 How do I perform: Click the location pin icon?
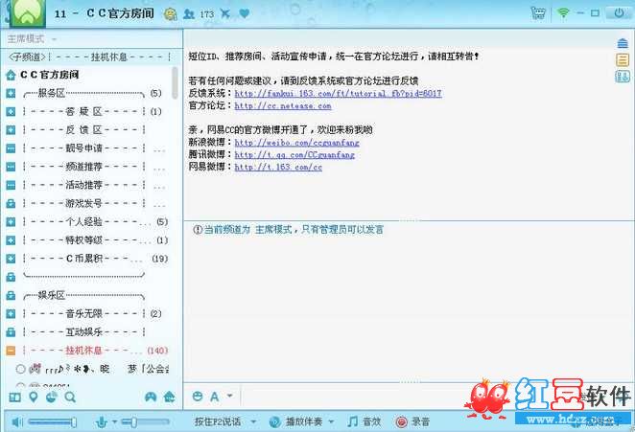tap(34, 398)
